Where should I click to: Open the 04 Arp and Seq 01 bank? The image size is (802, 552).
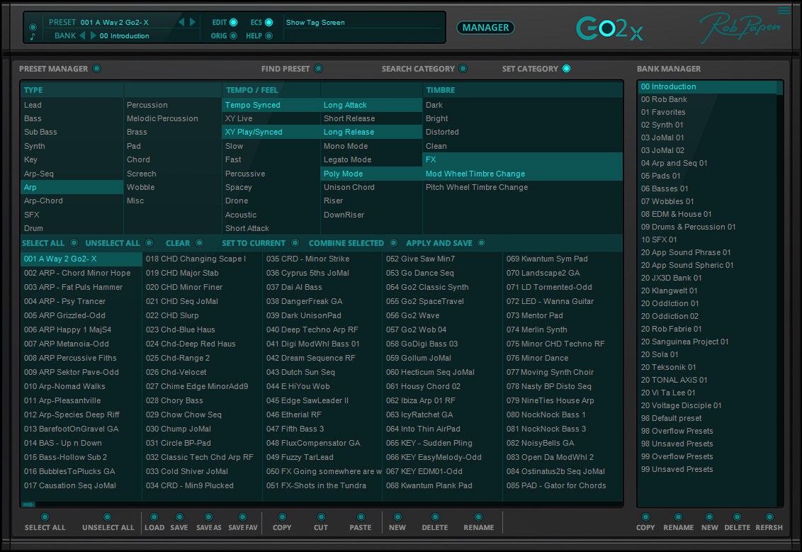(707, 163)
